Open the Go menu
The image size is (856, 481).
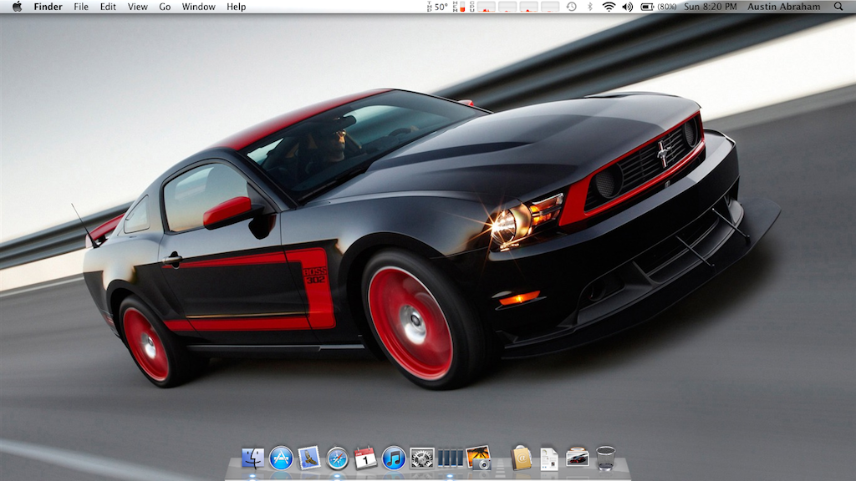coord(165,7)
